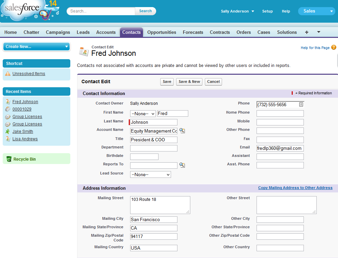Open the Sally Anderson user menu
338x258 pixels.
(x=237, y=11)
